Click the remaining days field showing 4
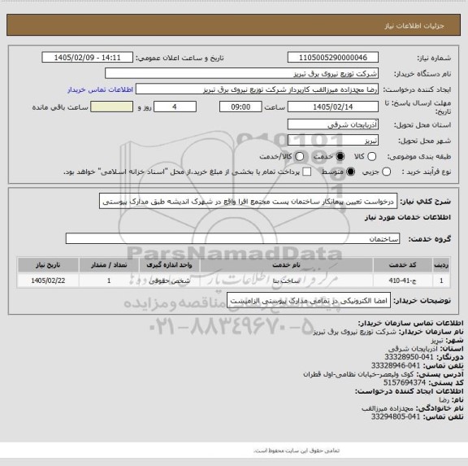 coord(175,107)
